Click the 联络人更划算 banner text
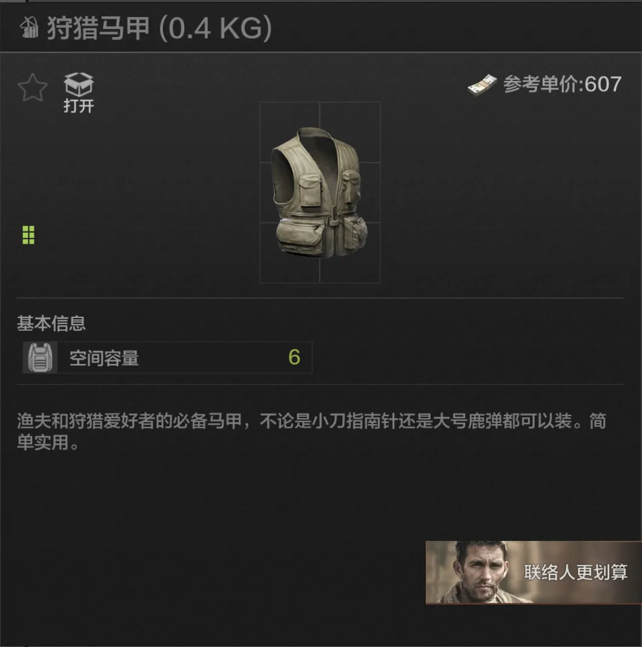The height and width of the screenshot is (647, 642). click(x=575, y=572)
